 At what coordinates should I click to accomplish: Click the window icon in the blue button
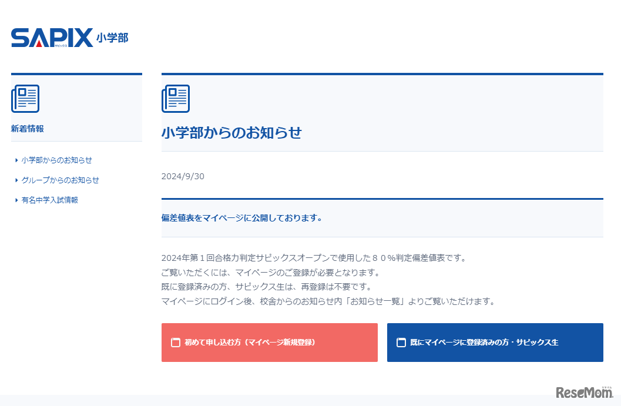pos(401,343)
